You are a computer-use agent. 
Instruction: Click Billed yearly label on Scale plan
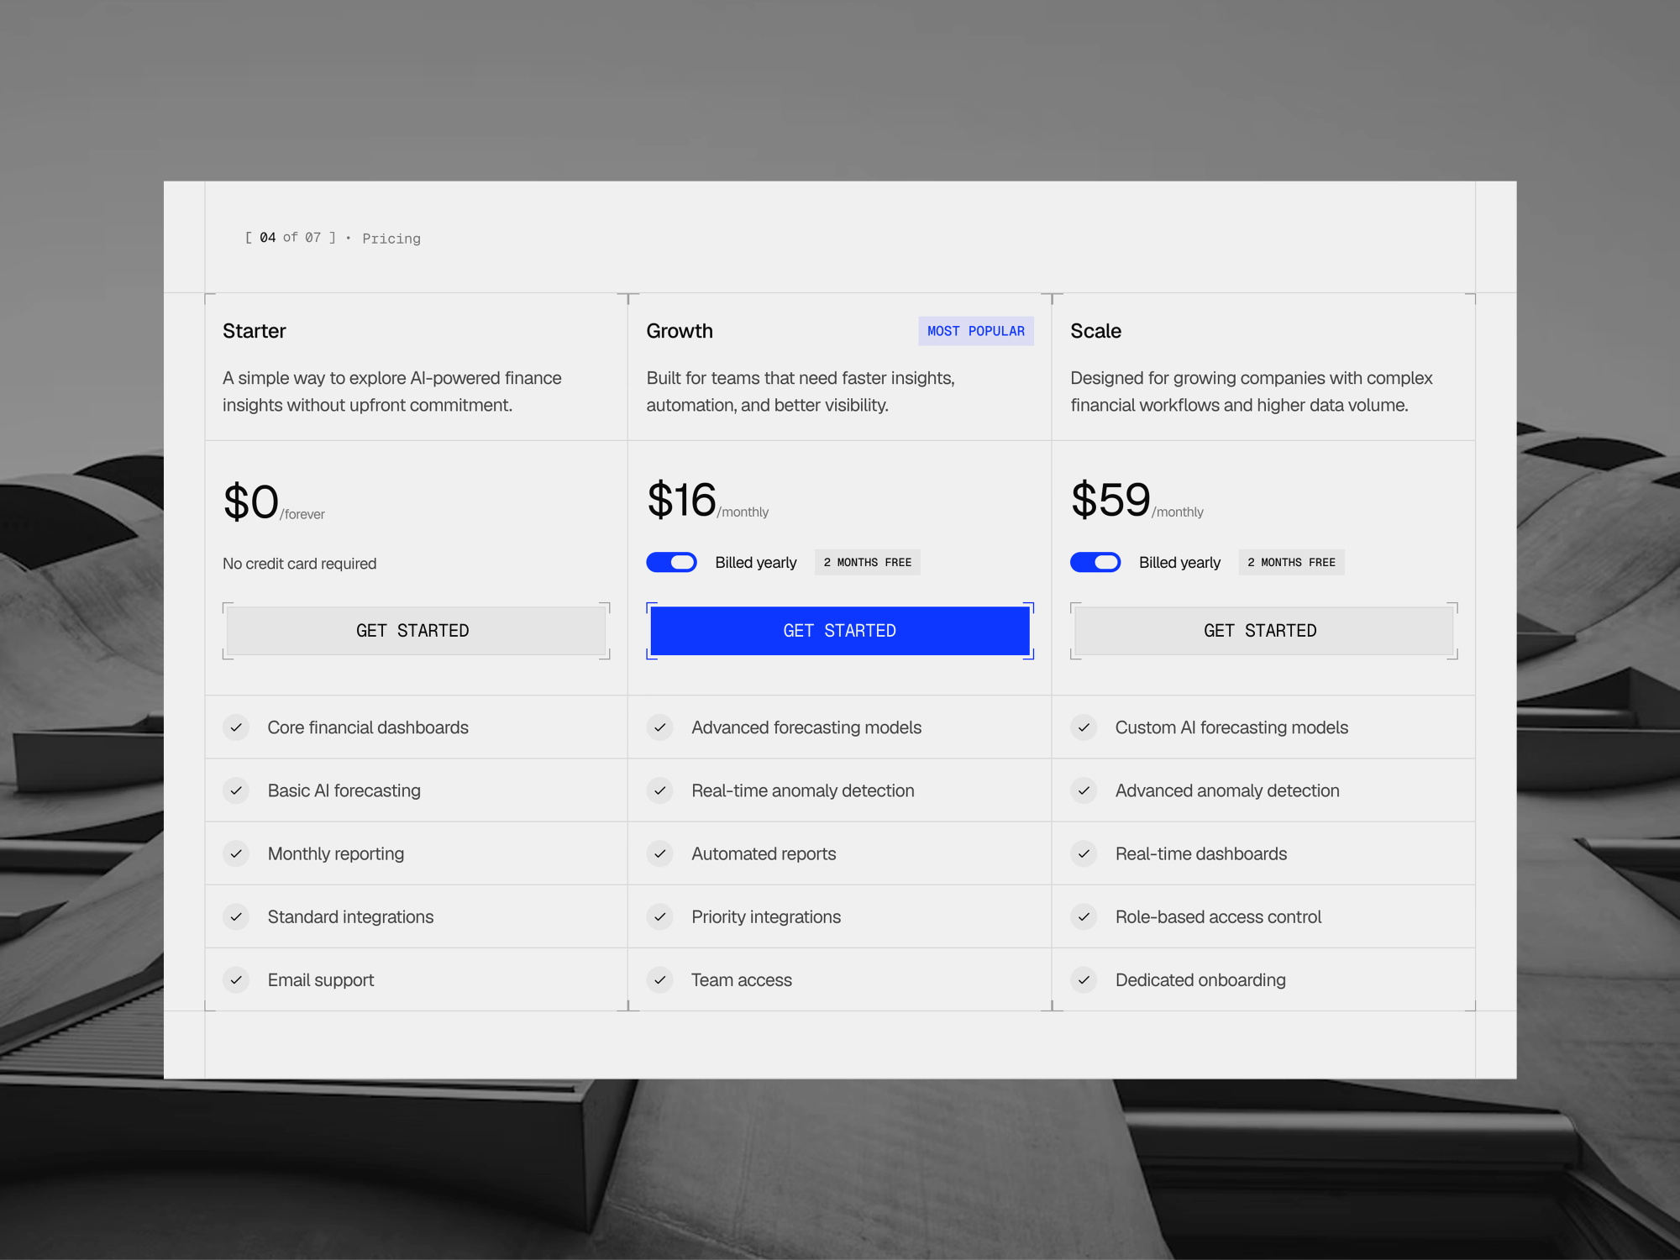point(1179,563)
